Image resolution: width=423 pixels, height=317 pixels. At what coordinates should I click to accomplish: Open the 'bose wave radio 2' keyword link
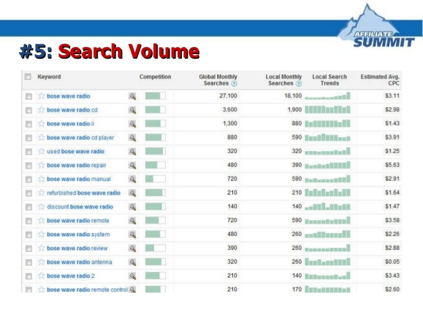click(71, 276)
